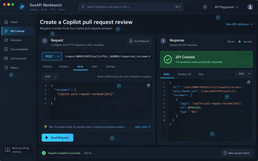This screenshot has width=258, height=161.
Task: Select API Console in the sidebar
Action: click(x=18, y=31)
